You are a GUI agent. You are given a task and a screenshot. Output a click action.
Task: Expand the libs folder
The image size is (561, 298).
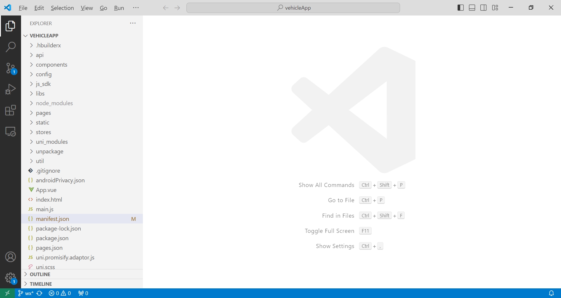[x=82, y=93]
